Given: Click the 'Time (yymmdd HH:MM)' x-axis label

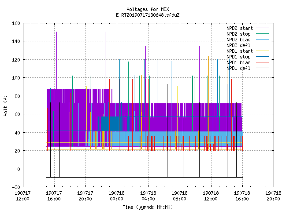Looking at the screenshot, I should coord(148,207).
